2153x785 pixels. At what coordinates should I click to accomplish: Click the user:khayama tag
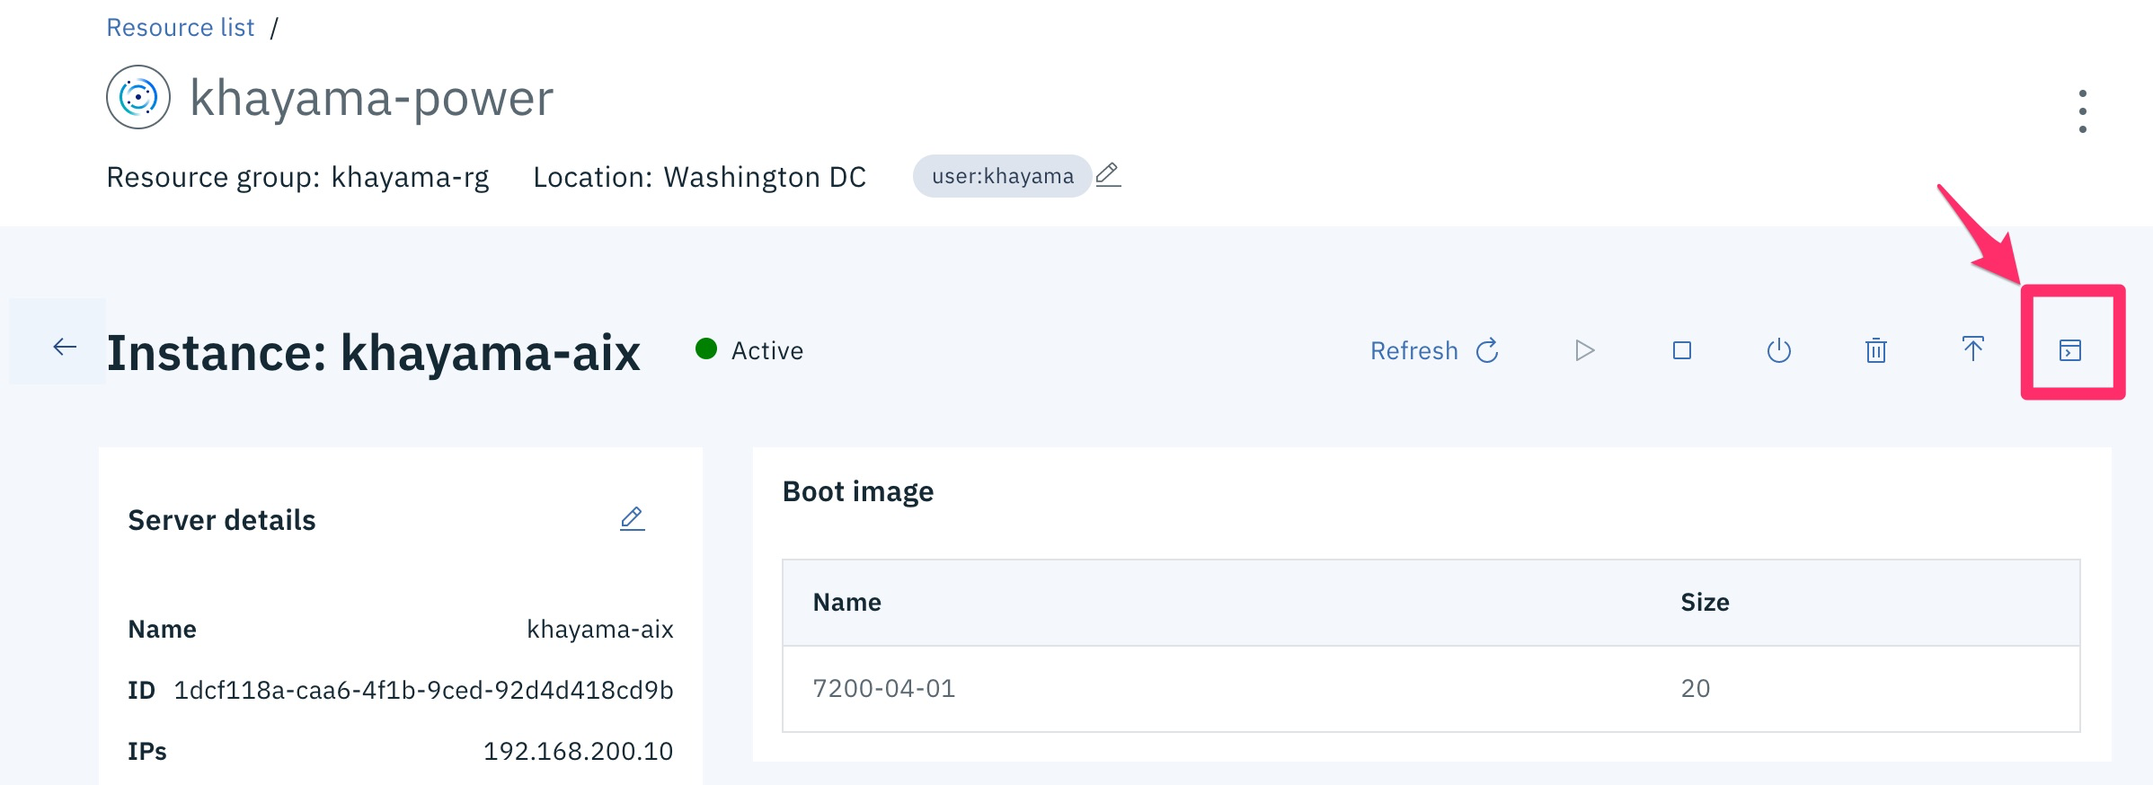coord(1002,176)
